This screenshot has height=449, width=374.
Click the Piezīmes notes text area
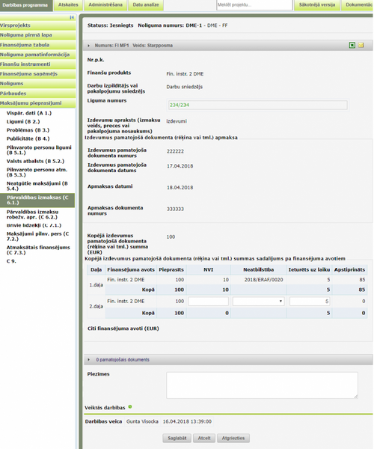click(262, 385)
